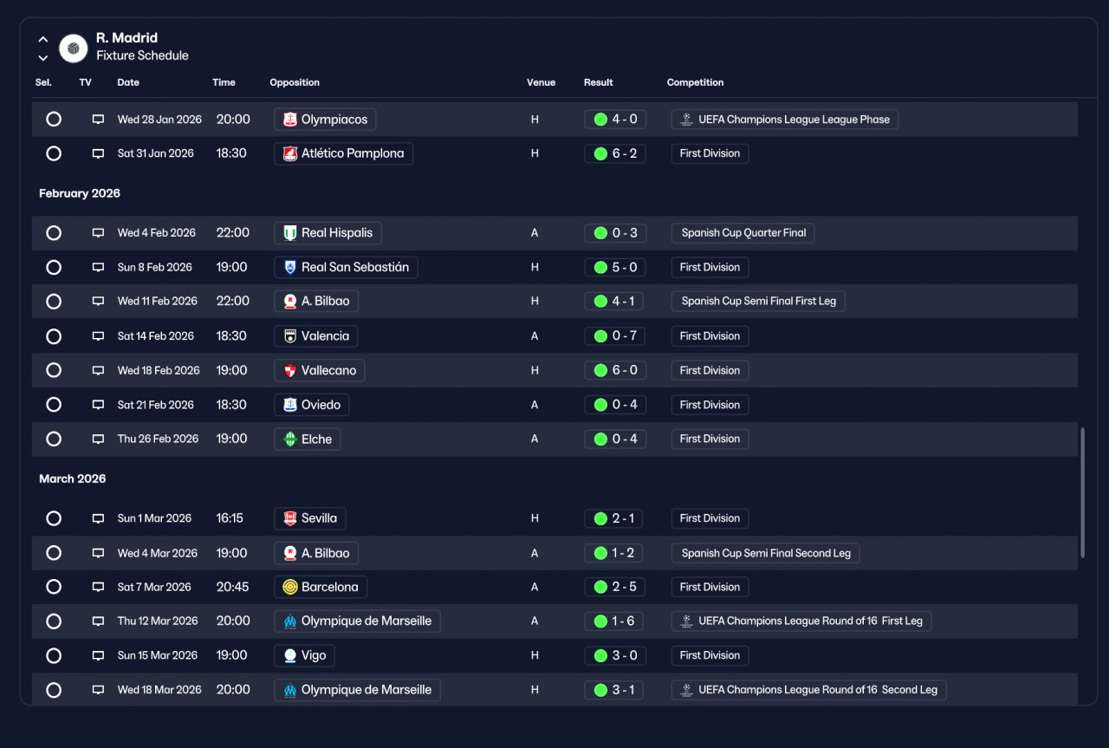Click the R. Madrid club badge icon
Image resolution: width=1109 pixels, height=748 pixels.
click(74, 48)
